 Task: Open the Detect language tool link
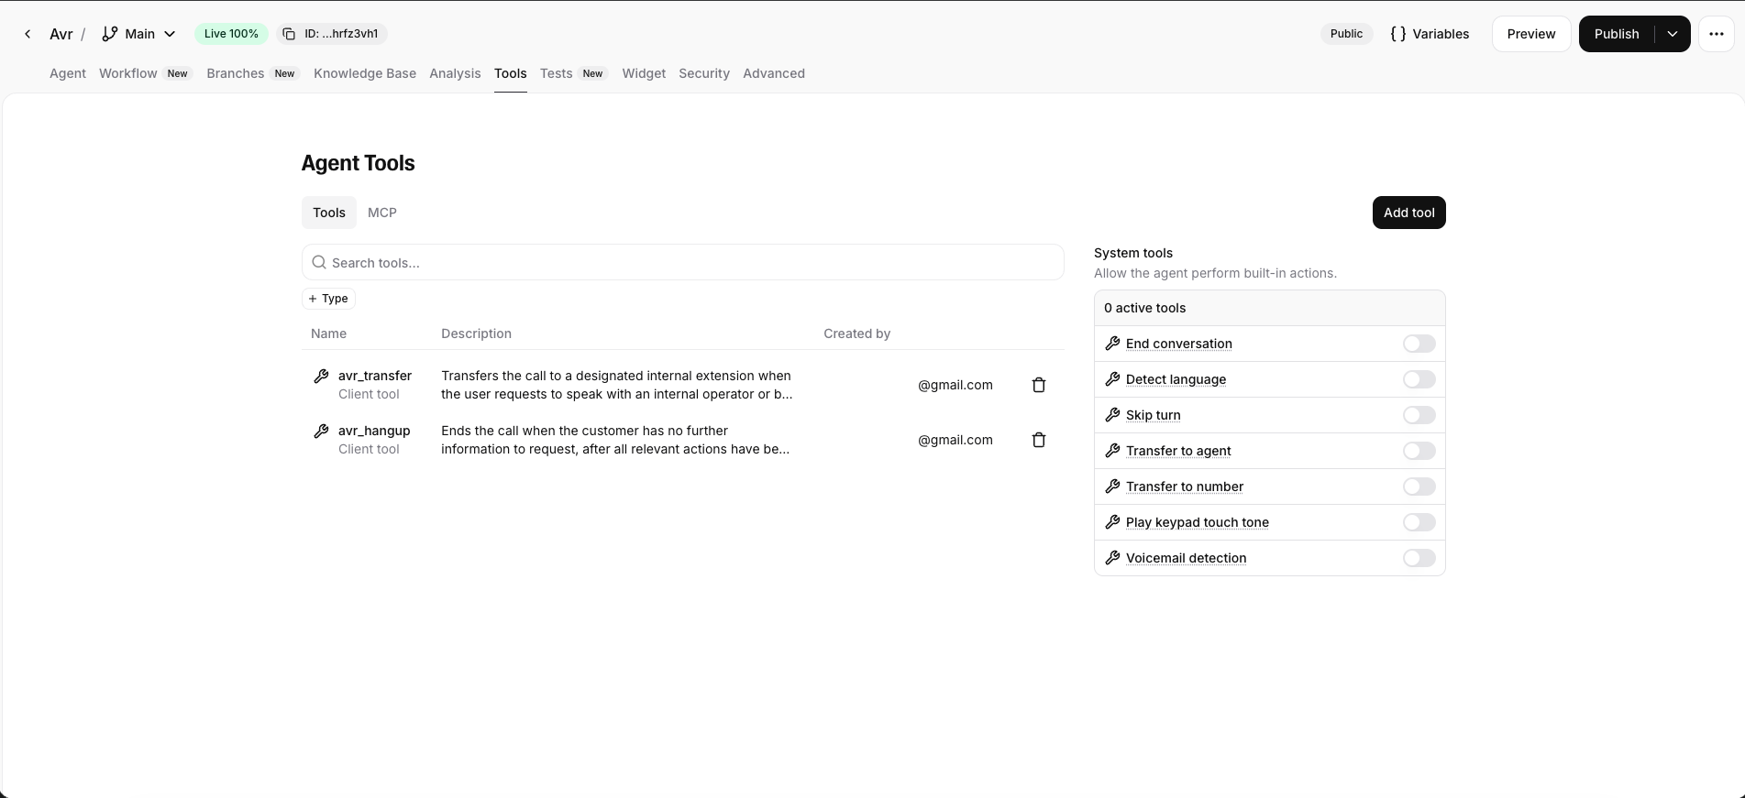1176,379
